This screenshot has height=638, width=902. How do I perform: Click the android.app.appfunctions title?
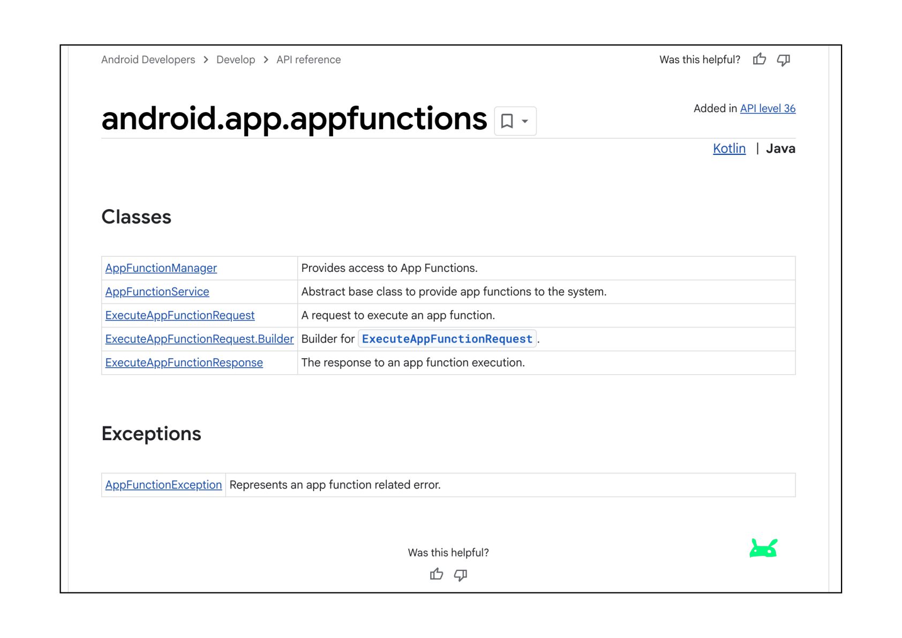(x=294, y=118)
